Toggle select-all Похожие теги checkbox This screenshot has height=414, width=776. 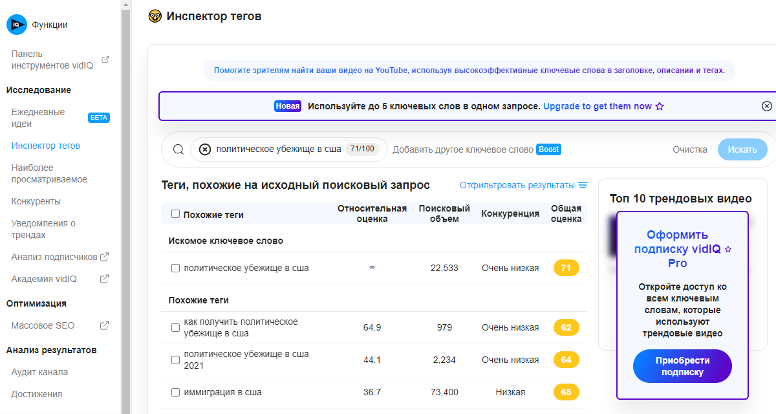point(175,214)
